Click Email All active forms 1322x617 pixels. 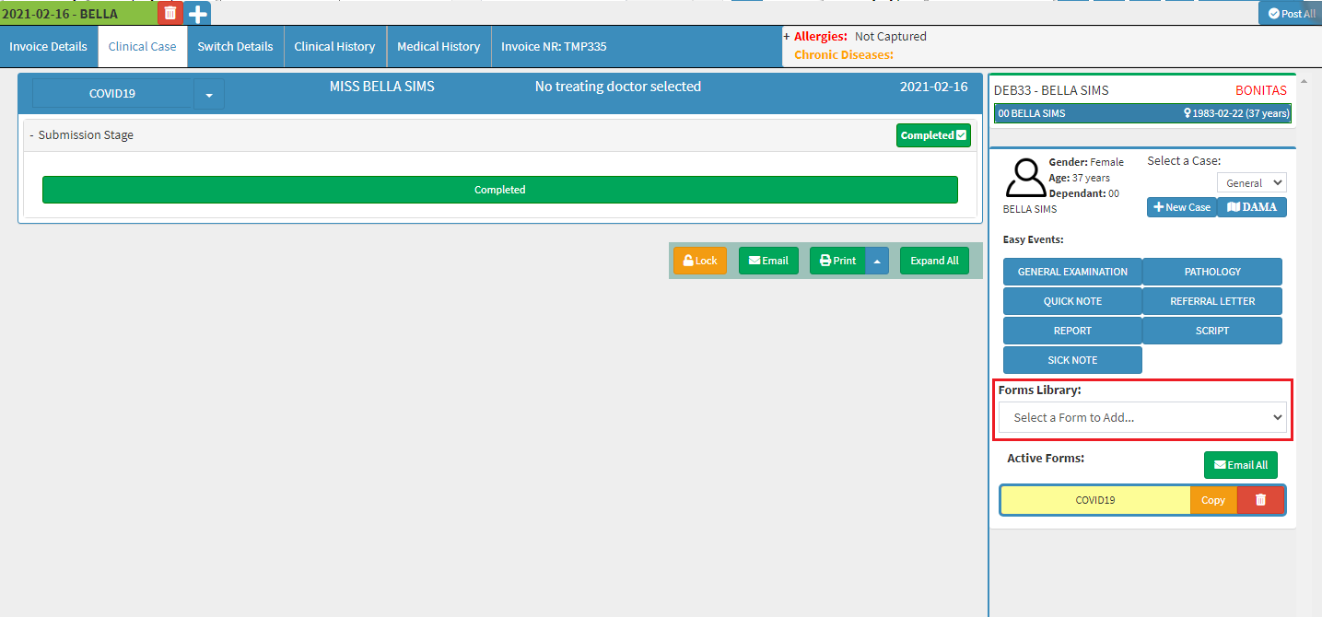tap(1241, 465)
